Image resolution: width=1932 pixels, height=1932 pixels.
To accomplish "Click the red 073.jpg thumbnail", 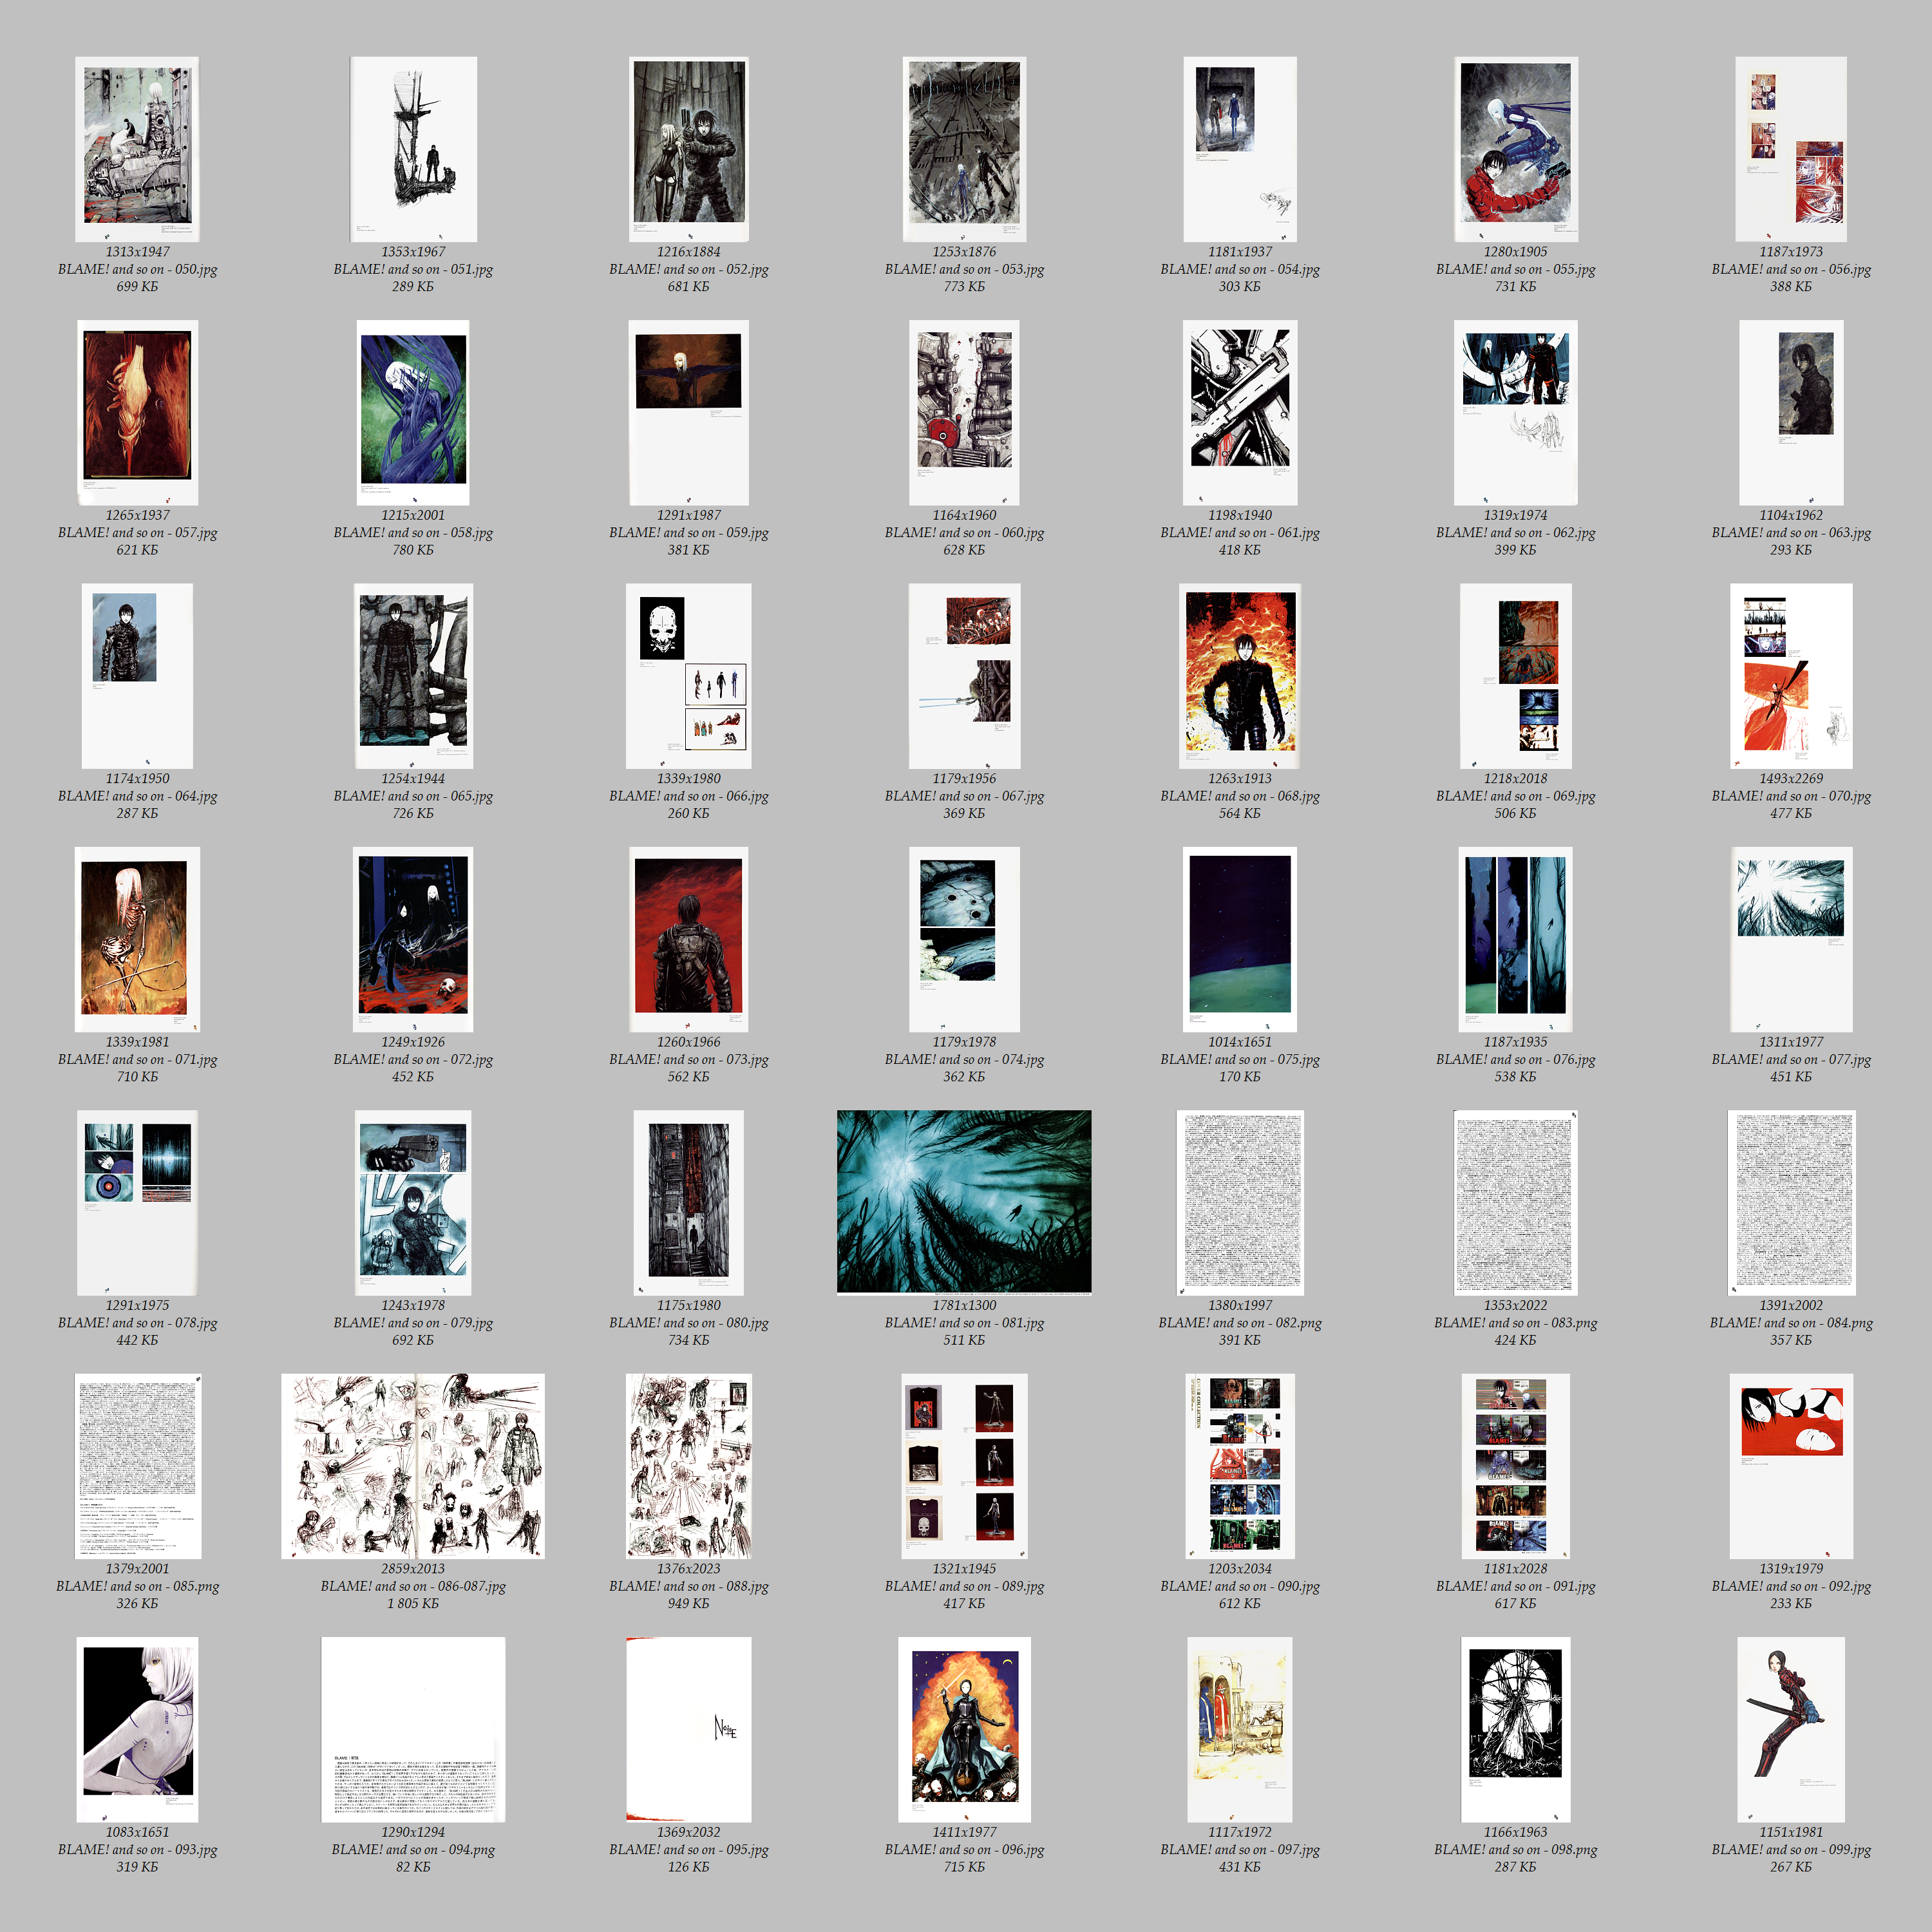I will [x=689, y=939].
